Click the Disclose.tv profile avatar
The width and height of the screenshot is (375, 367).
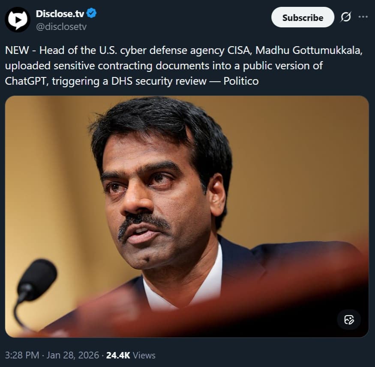(x=18, y=19)
